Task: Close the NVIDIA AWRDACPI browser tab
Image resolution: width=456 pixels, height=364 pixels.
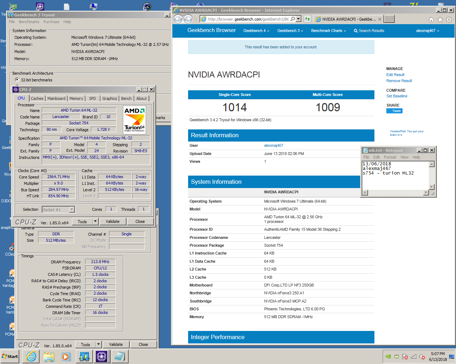Action: click(x=380, y=19)
